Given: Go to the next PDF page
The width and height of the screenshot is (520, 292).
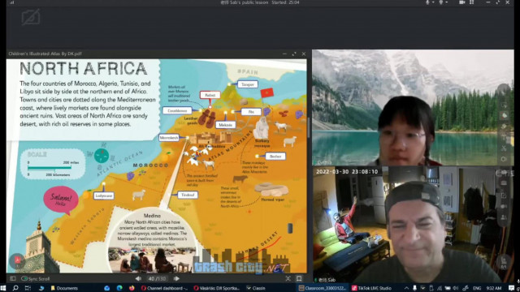Looking at the screenshot, I should click(x=176, y=279).
